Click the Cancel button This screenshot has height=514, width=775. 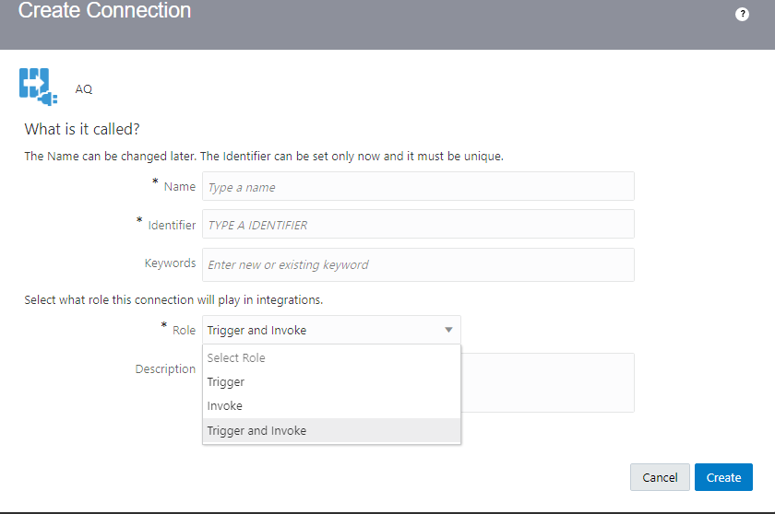pos(660,477)
